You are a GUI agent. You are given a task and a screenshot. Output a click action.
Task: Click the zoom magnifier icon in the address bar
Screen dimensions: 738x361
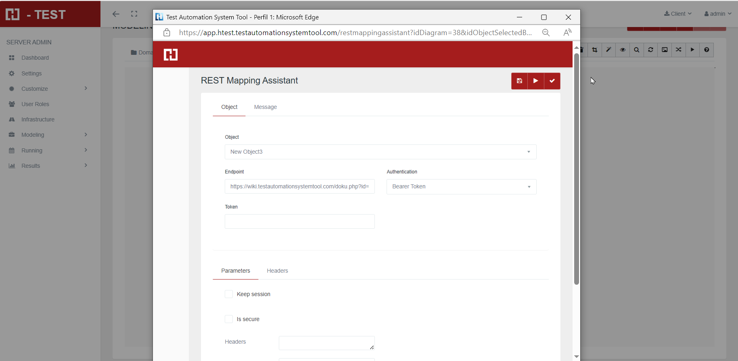pyautogui.click(x=546, y=33)
